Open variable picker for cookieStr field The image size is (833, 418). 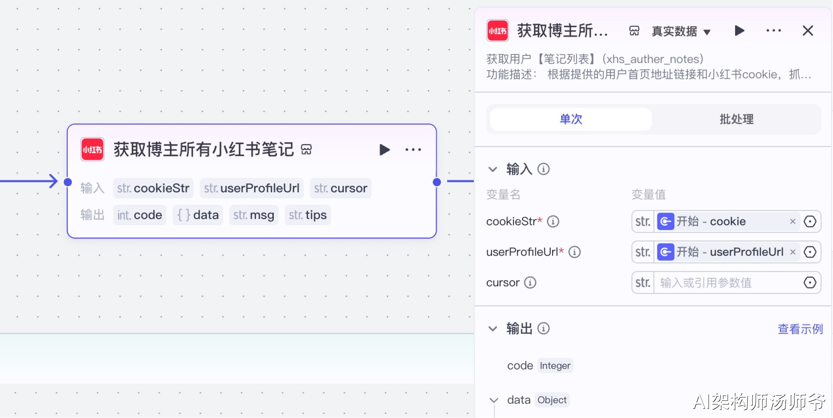point(810,222)
